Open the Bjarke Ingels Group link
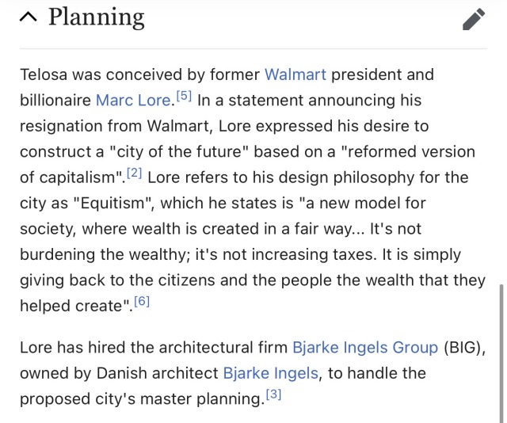The width and height of the screenshot is (507, 423). click(365, 347)
